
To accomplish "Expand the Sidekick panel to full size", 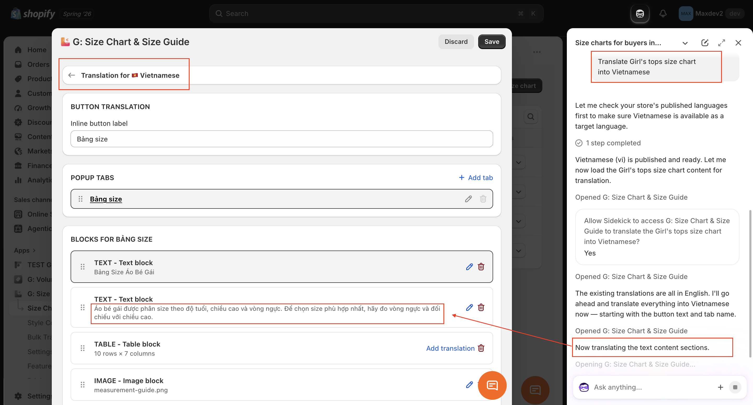I will (722, 43).
